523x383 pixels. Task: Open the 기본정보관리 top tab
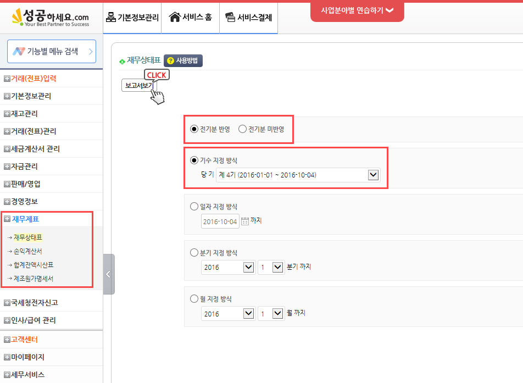pyautogui.click(x=132, y=18)
